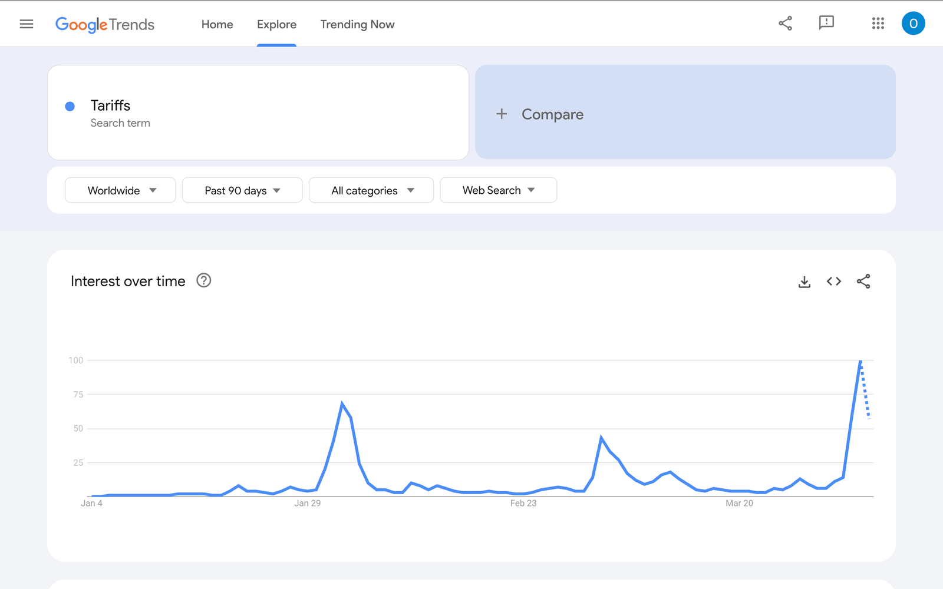943x589 pixels.
Task: Open the All categories dropdown
Action: tap(371, 190)
